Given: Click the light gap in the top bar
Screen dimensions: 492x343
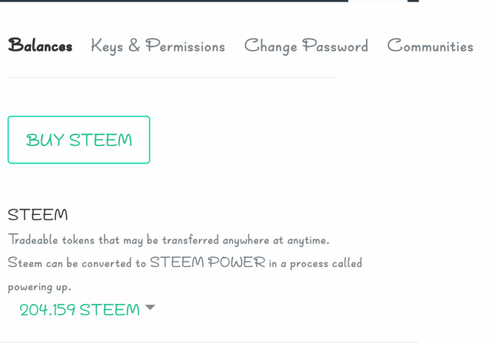Looking at the screenshot, I should 377,1.
